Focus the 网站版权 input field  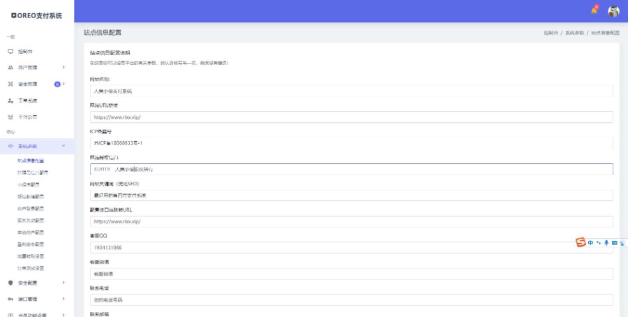click(351, 169)
